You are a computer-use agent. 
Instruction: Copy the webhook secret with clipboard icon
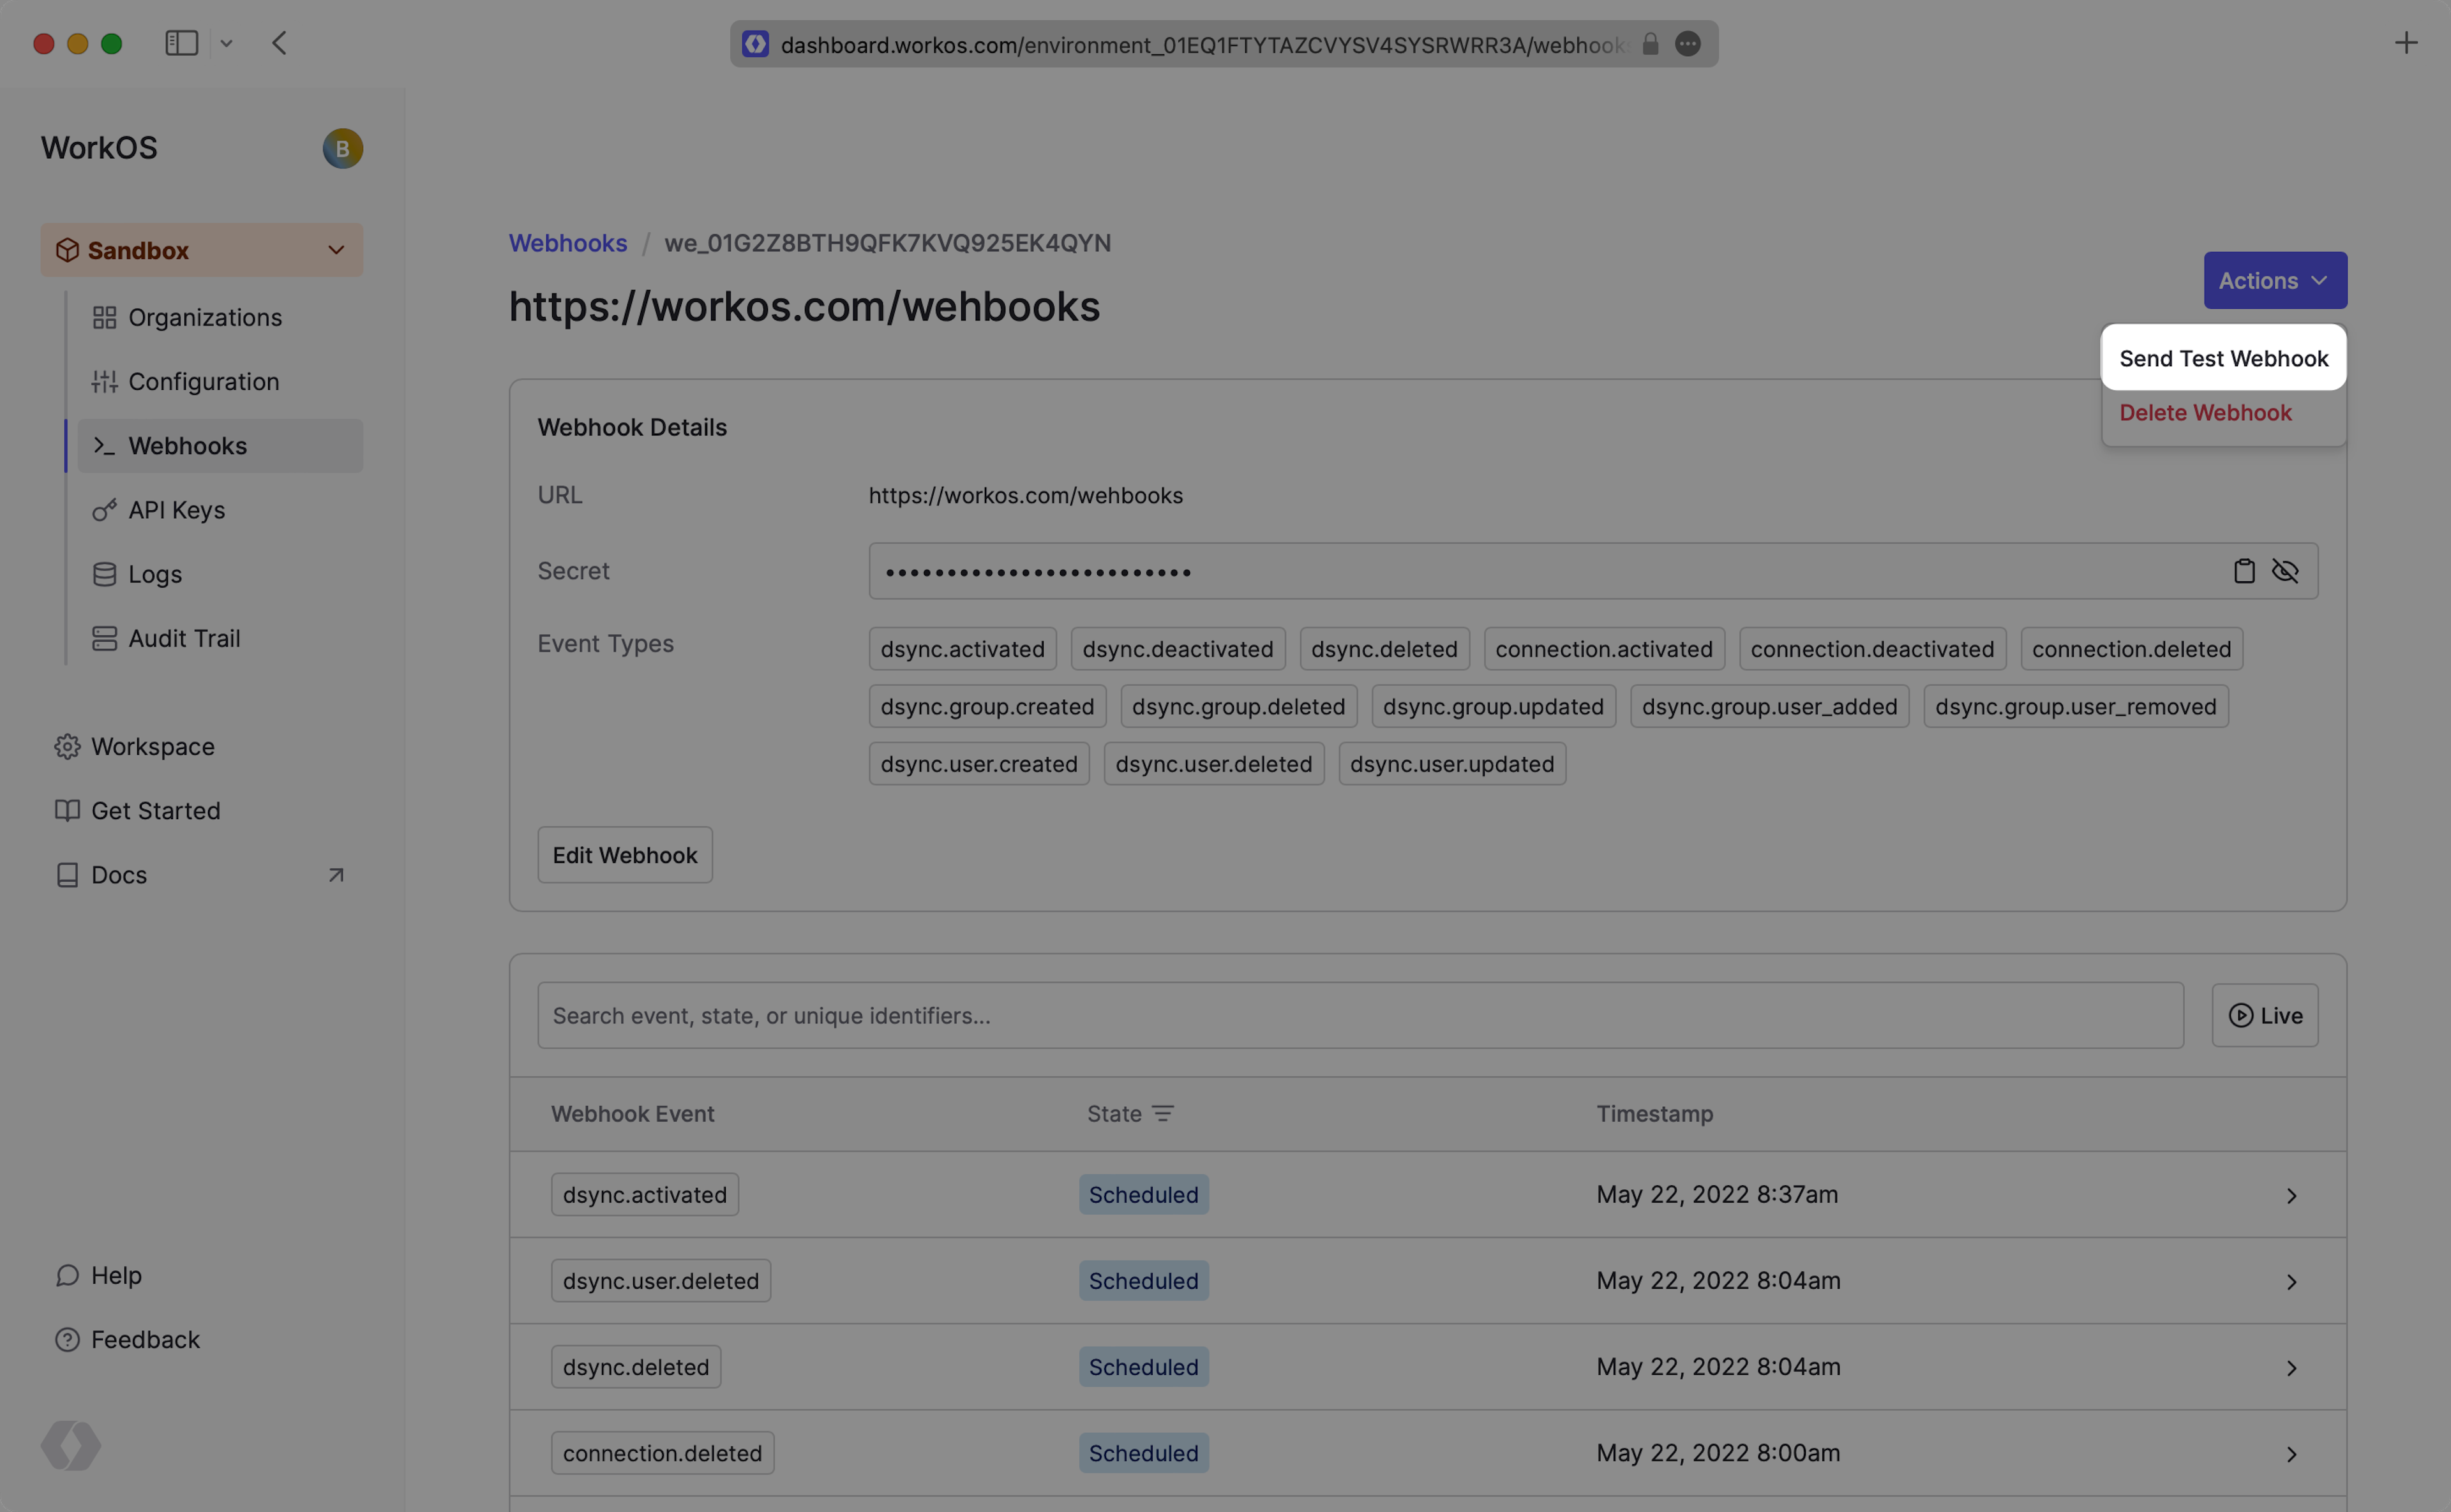(2244, 571)
